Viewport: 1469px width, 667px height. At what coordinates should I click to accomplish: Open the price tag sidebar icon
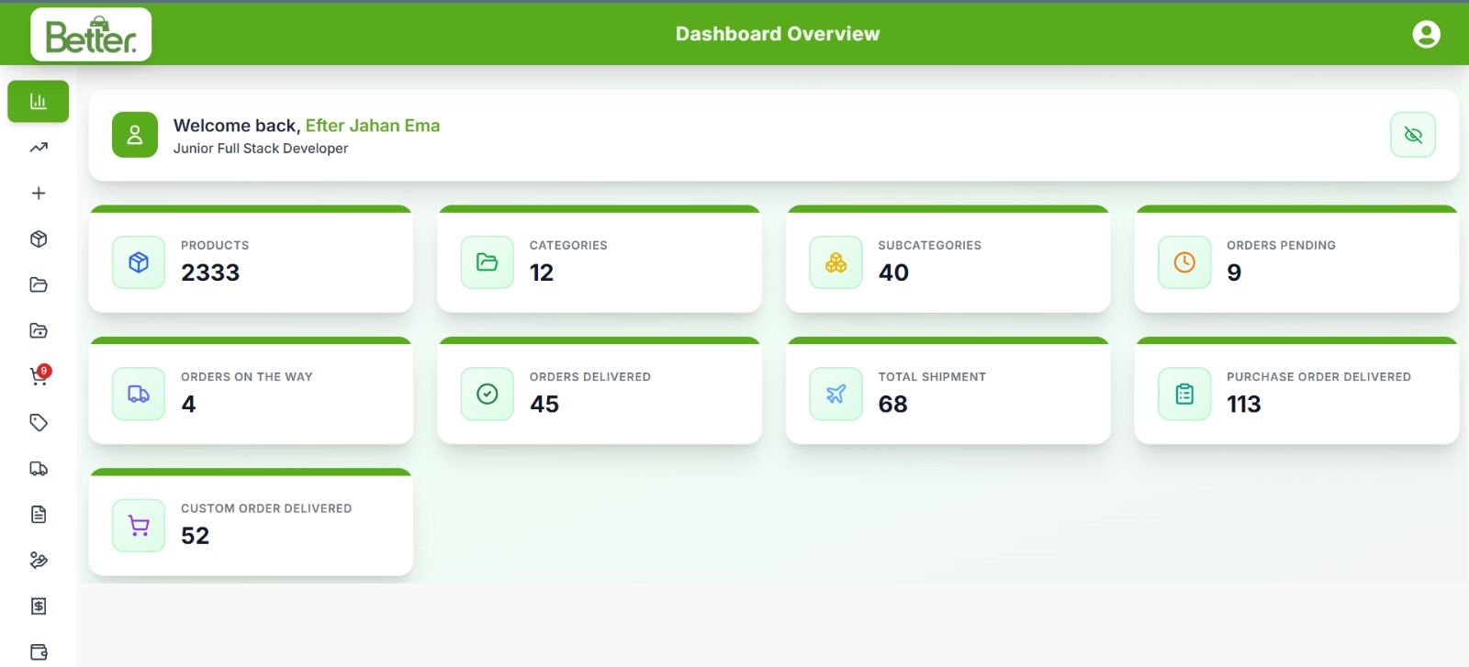pos(39,422)
